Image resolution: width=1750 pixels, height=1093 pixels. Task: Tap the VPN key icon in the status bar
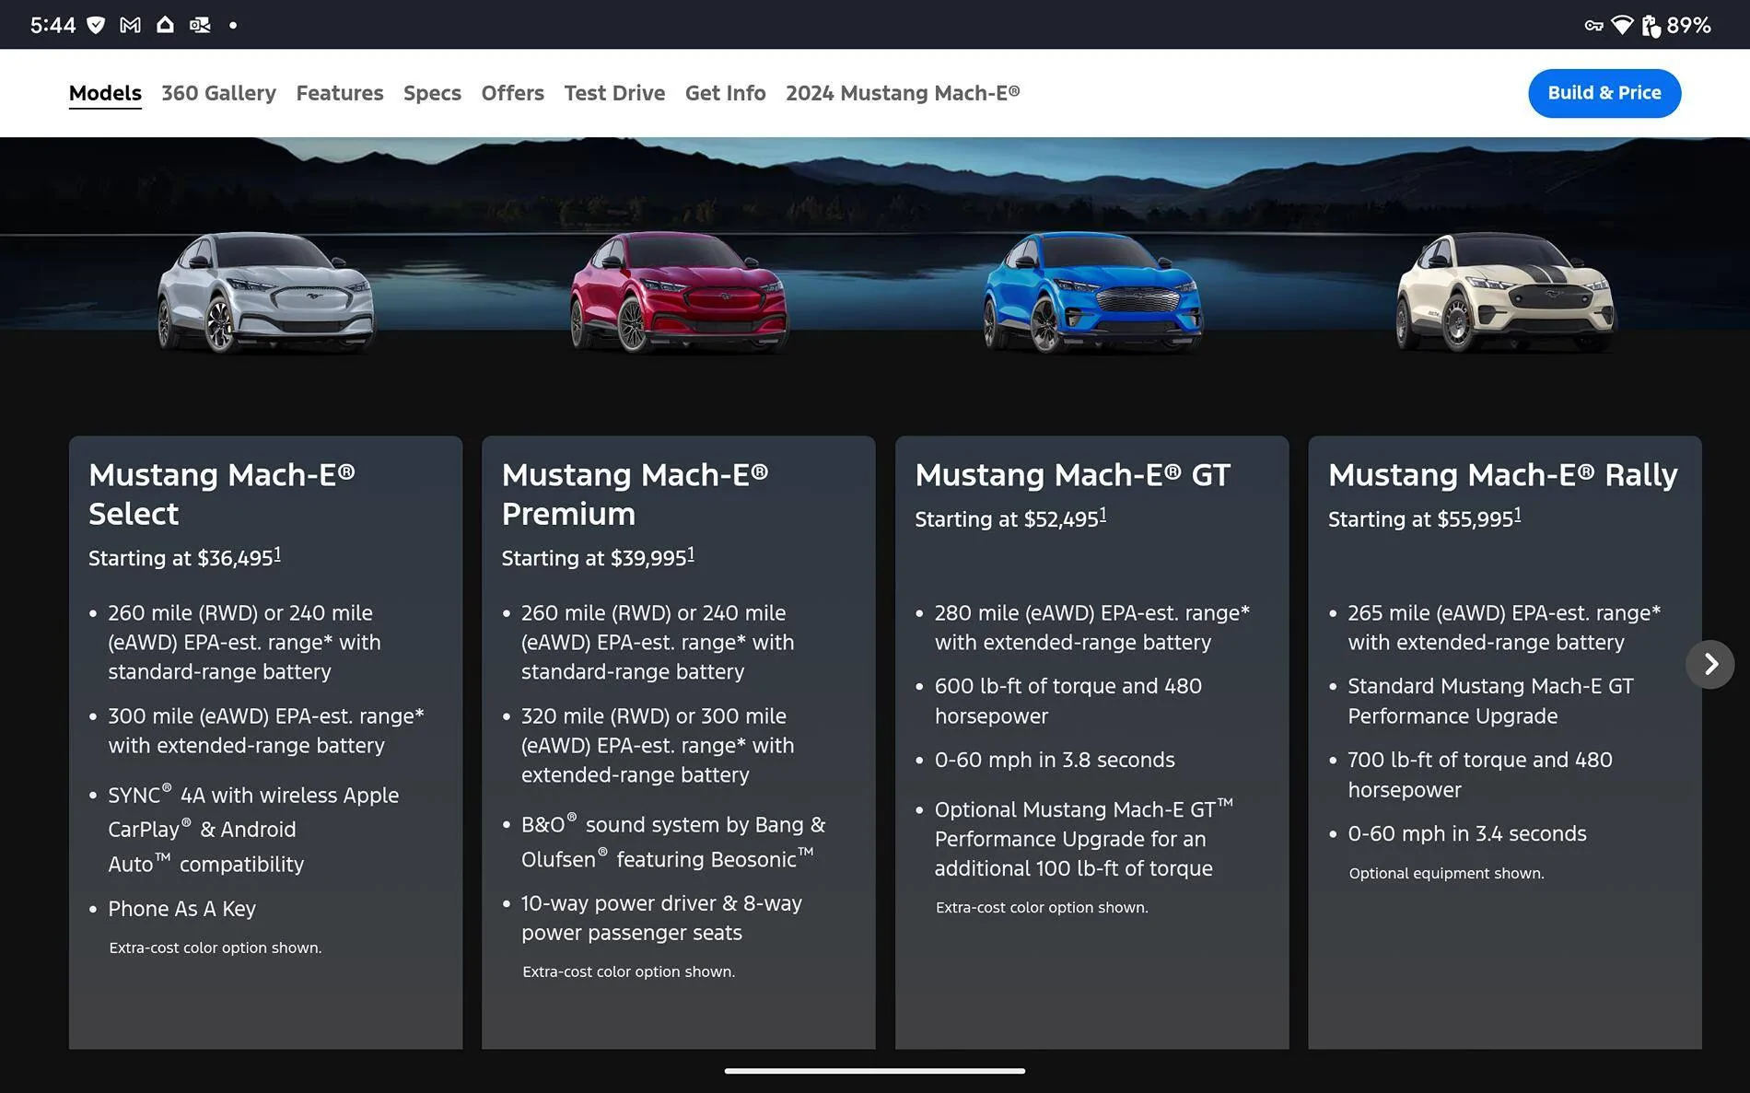(1593, 26)
